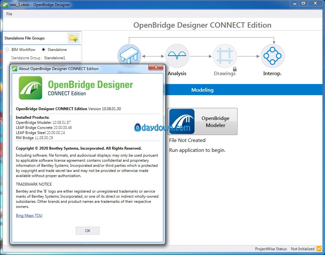The height and width of the screenshot is (255, 325).
Task: Click the ProjectWise status icon
Action: click(x=319, y=249)
